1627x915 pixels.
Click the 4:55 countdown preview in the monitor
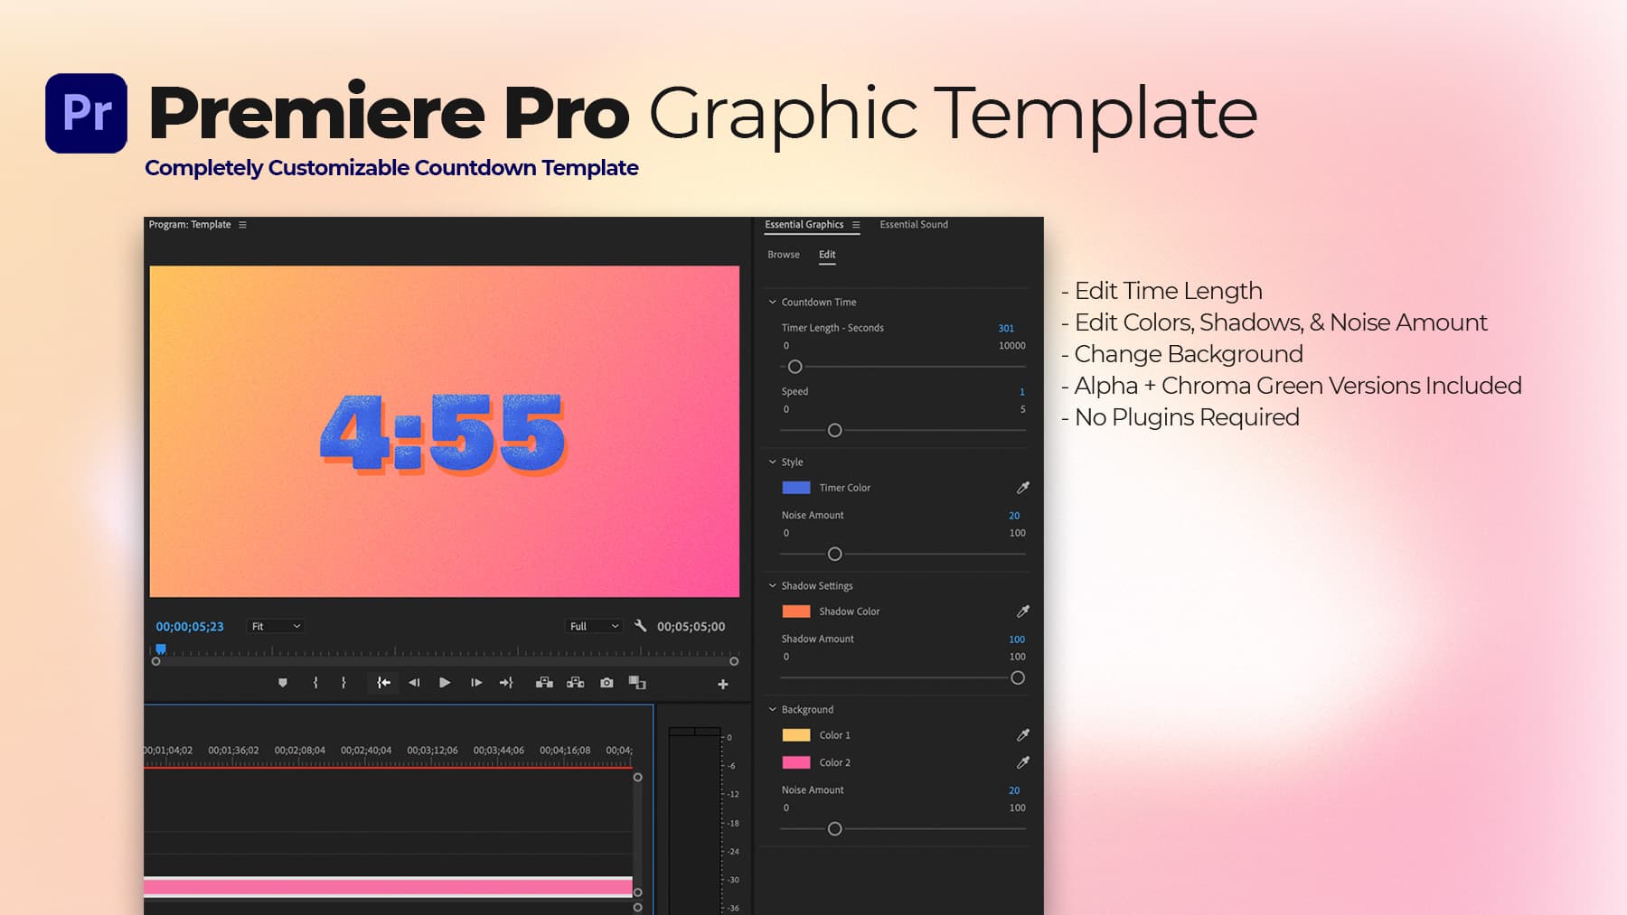(x=443, y=433)
